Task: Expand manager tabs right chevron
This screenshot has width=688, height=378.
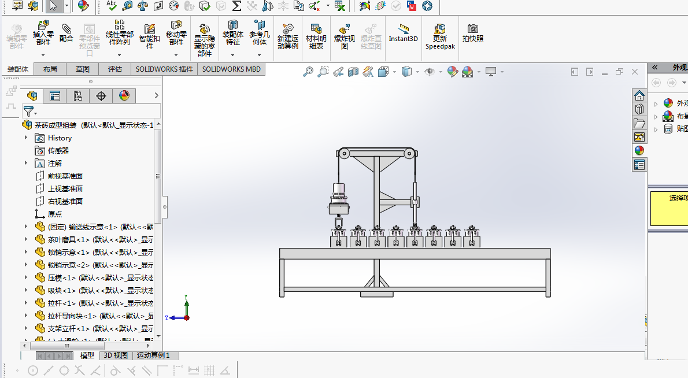Action: [156, 95]
